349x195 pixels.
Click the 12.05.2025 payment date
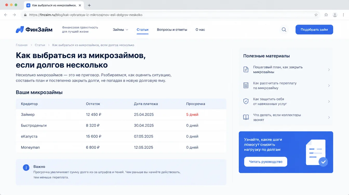pyautogui.click(x=144, y=147)
